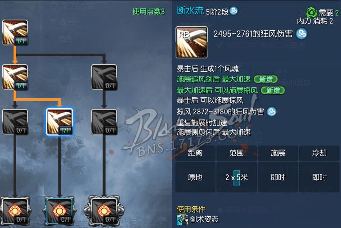Click the first 新增 badge
The width and height of the screenshot is (341, 228).
coord(265,79)
